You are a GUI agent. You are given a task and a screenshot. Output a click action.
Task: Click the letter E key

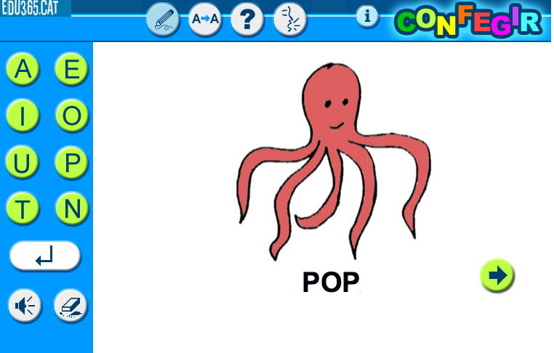point(72,69)
